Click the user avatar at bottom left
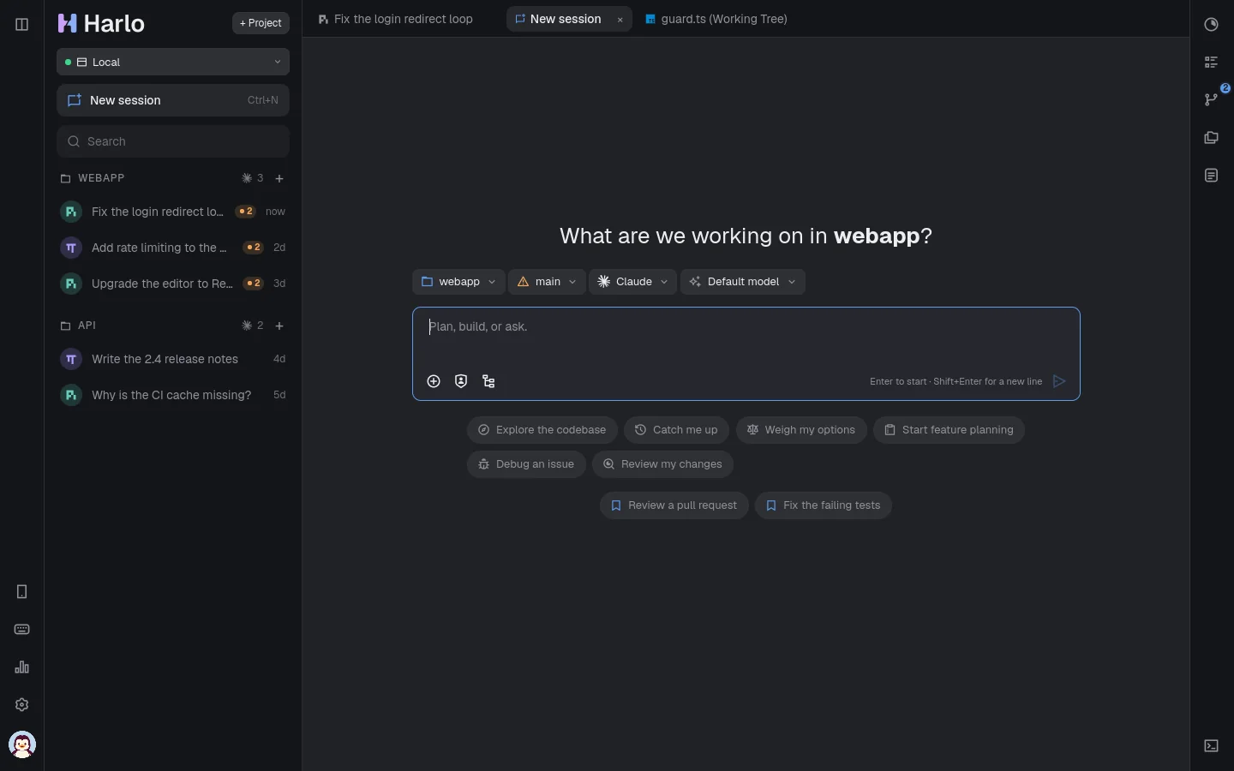The height and width of the screenshot is (771, 1234). pyautogui.click(x=22, y=744)
